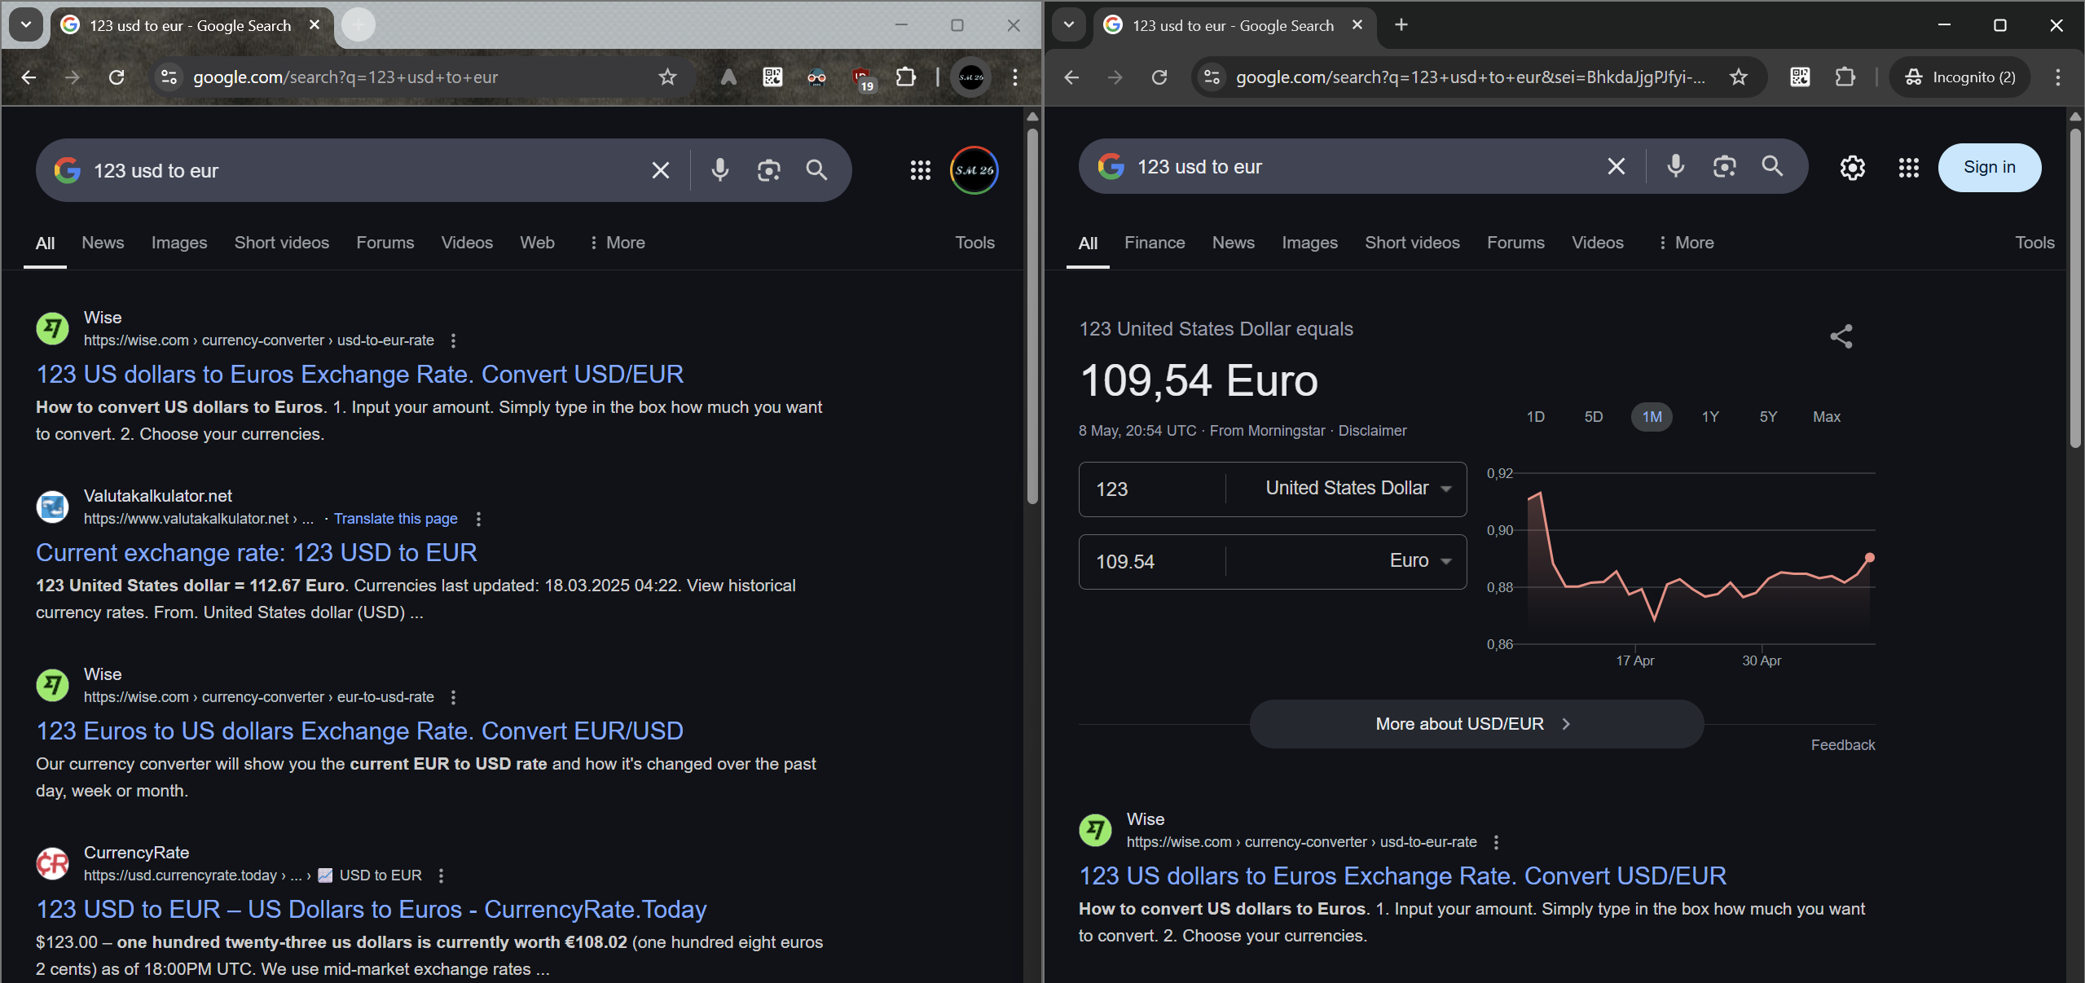
Task: Switch to the Finance tab
Action: pyautogui.click(x=1154, y=243)
